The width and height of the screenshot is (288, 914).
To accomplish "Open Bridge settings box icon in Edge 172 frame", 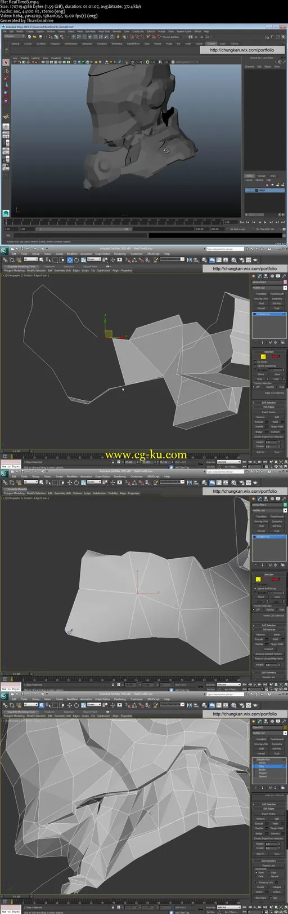I will pyautogui.click(x=267, y=432).
